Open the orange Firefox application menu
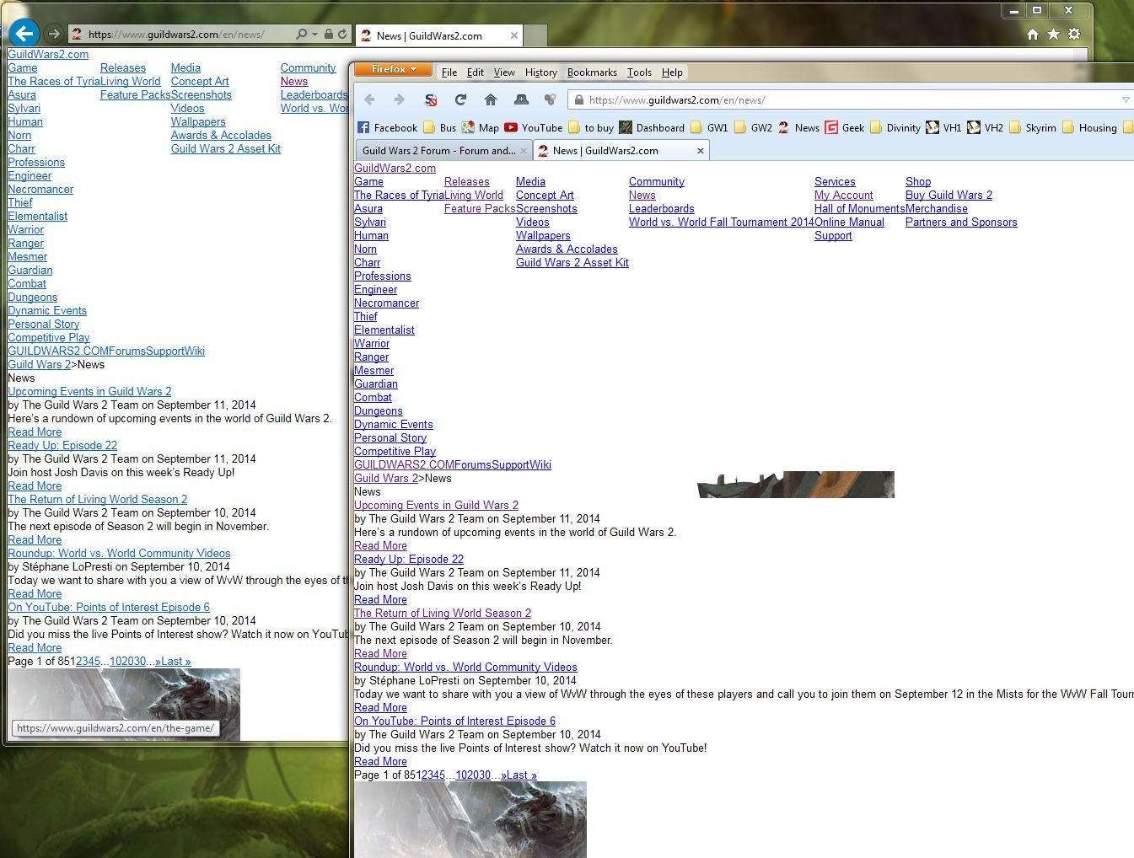The height and width of the screenshot is (858, 1134). coord(393,69)
